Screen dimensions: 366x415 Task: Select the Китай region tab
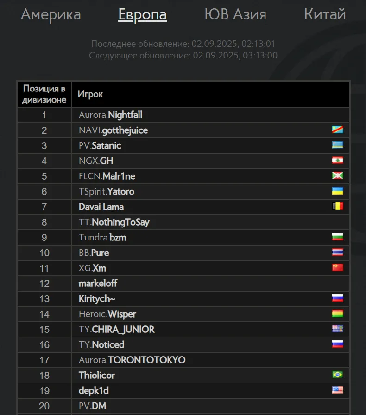click(x=325, y=14)
